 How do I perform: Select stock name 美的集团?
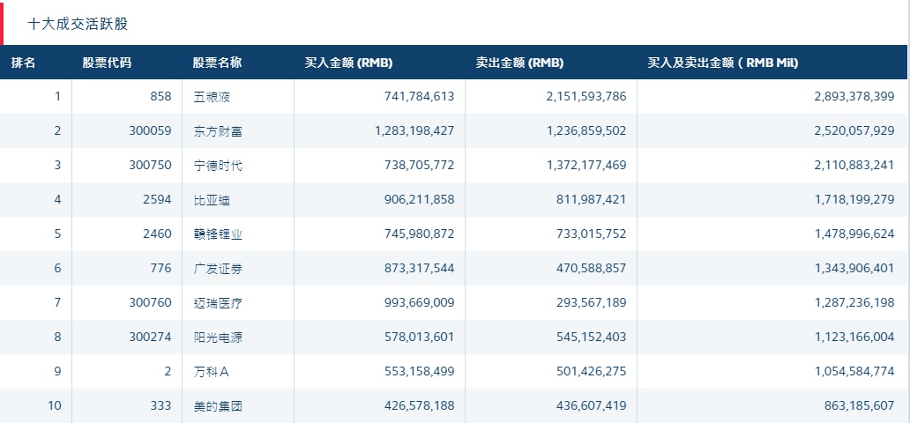point(218,405)
